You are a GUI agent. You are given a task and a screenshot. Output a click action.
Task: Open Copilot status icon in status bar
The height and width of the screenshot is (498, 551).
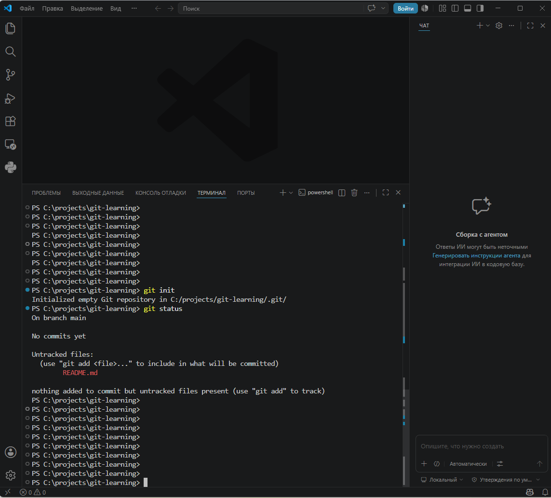pos(530,492)
